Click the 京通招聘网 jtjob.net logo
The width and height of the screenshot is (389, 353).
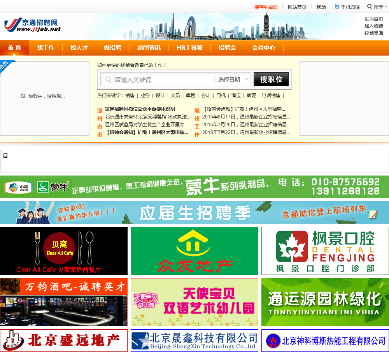[x=33, y=25]
